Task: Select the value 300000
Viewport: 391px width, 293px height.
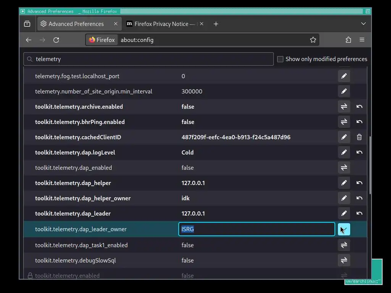Action: tap(192, 92)
